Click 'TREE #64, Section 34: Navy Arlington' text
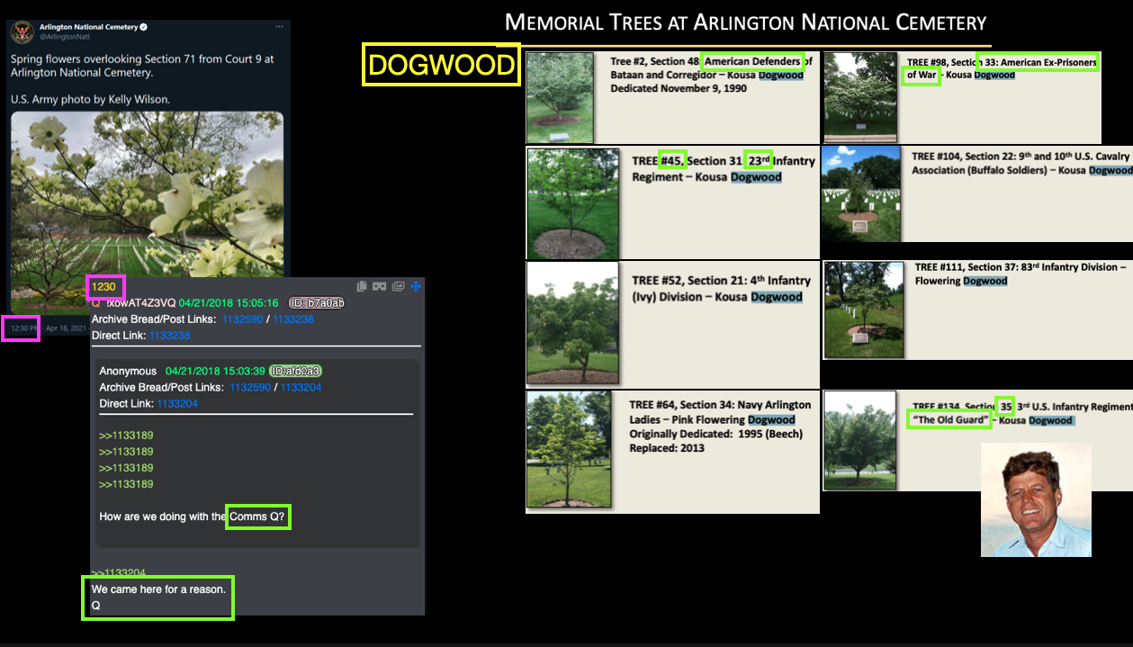The width and height of the screenshot is (1133, 647). point(720,405)
